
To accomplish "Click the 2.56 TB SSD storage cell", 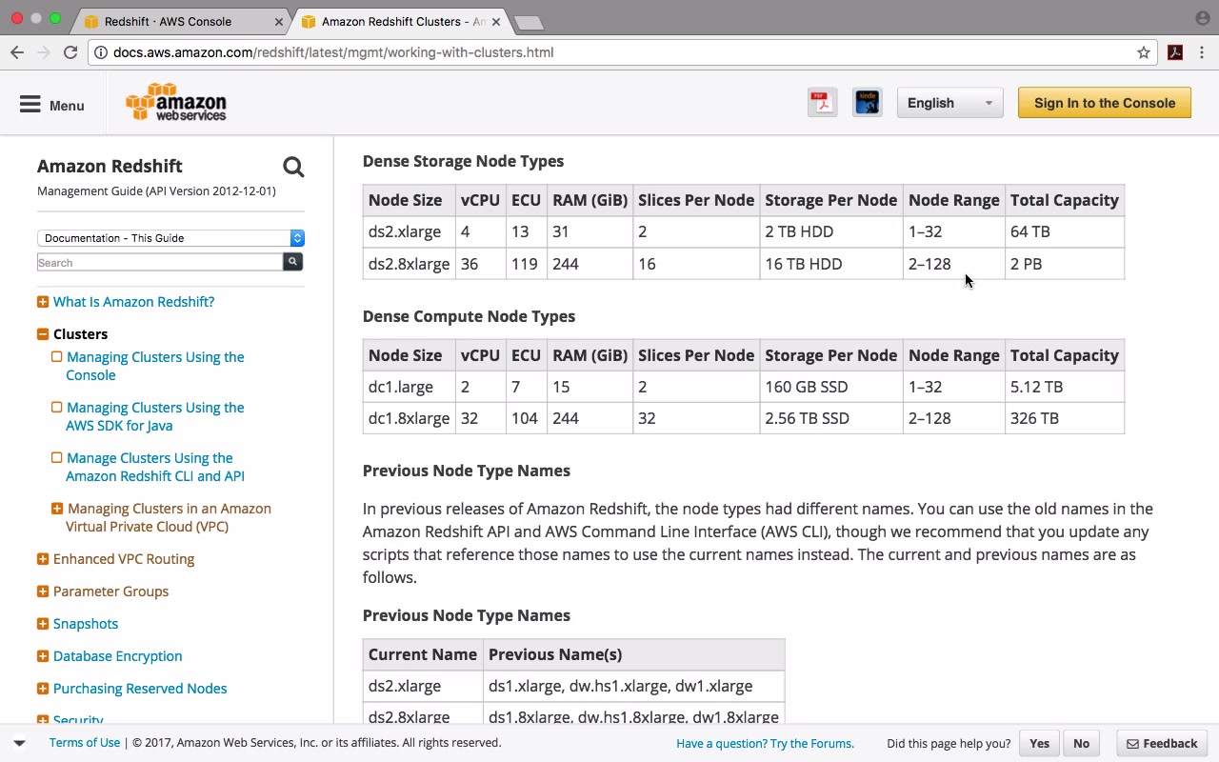I will point(830,418).
